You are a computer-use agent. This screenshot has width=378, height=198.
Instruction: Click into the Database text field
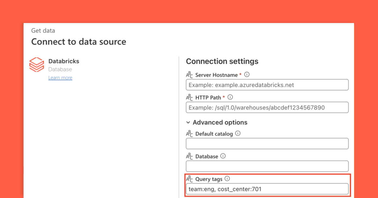[x=267, y=166]
